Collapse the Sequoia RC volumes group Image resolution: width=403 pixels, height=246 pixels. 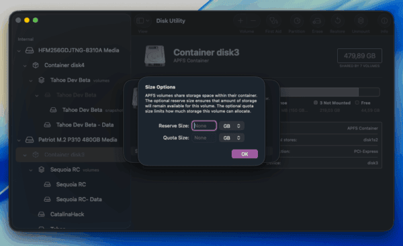31,170
